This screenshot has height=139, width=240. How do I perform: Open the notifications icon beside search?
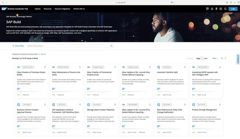221,9
